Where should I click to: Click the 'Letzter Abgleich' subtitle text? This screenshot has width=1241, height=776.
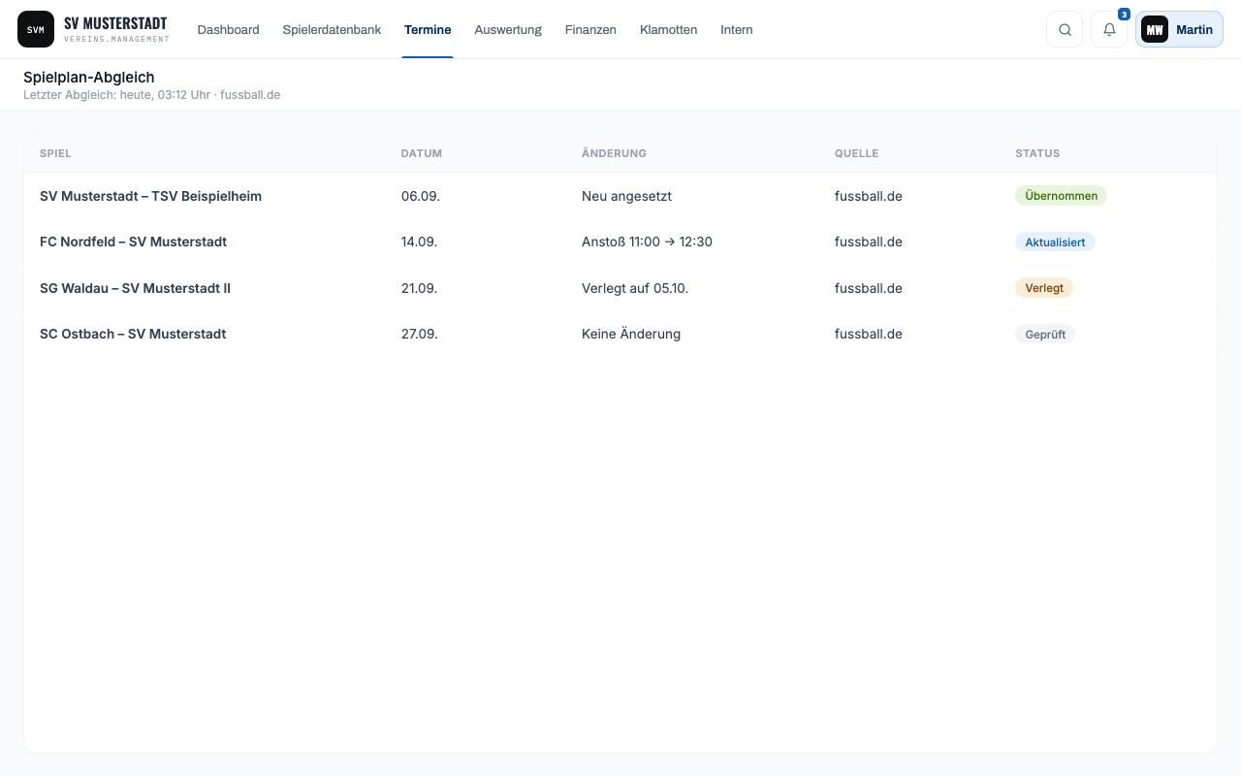pyautogui.click(x=151, y=95)
